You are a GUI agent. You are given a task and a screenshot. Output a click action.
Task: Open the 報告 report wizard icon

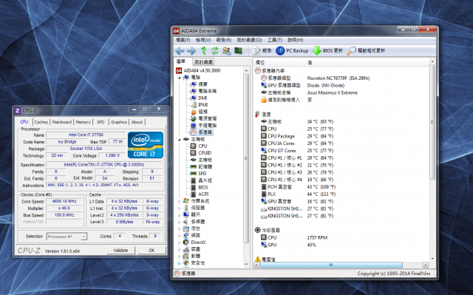(x=262, y=51)
